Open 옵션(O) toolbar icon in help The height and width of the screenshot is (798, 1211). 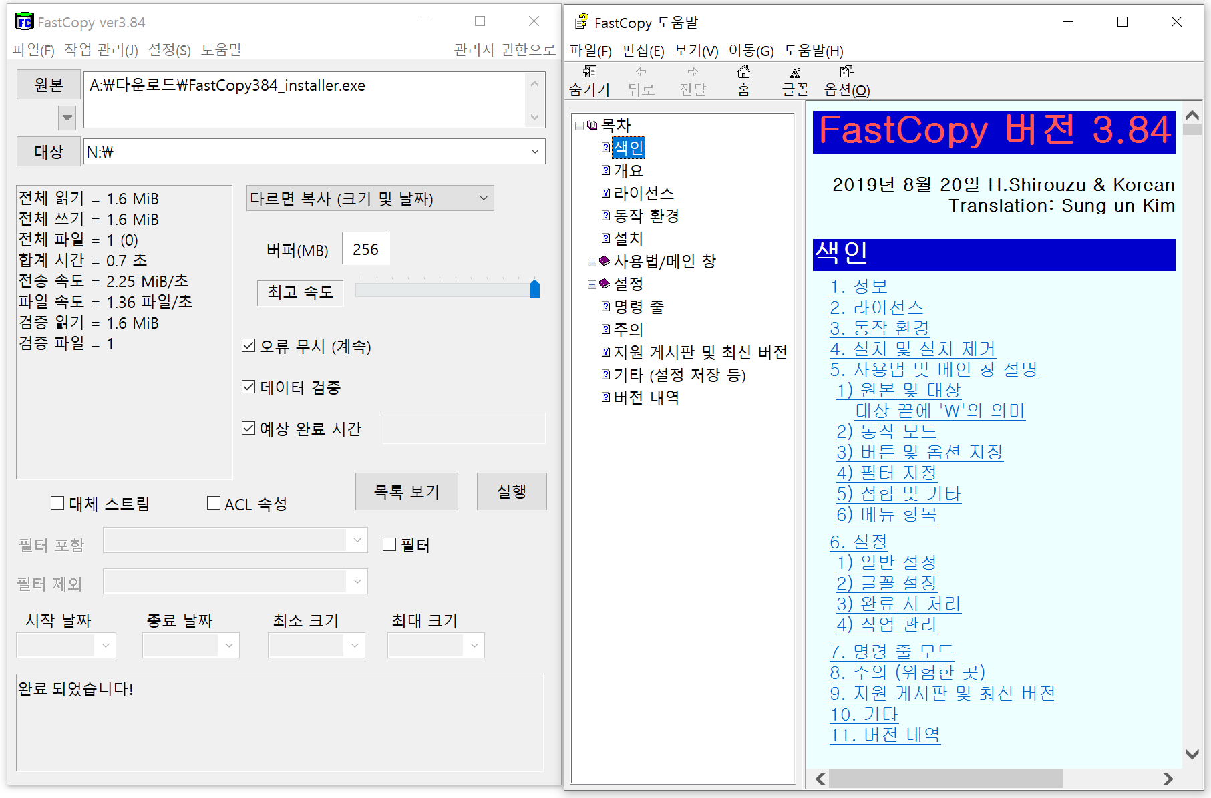click(846, 72)
